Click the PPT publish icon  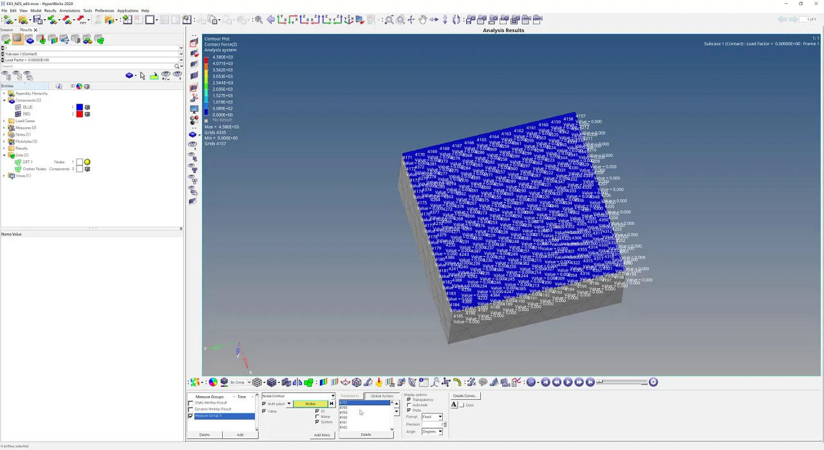point(82,20)
